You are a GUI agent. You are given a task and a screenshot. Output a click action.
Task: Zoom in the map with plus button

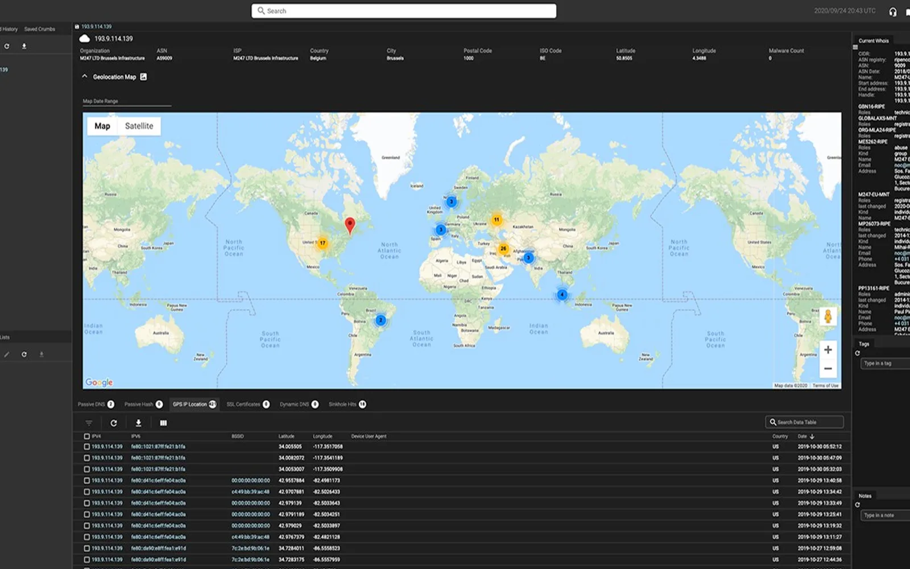click(x=828, y=350)
